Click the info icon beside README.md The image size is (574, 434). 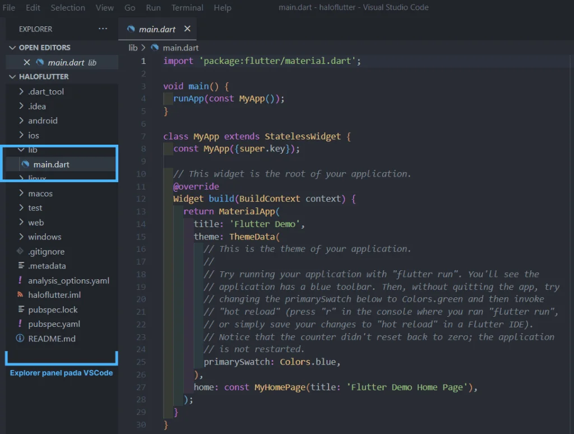[20, 338]
